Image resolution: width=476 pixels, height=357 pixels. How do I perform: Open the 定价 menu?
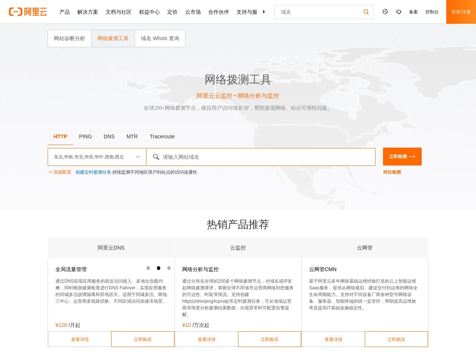pyautogui.click(x=172, y=12)
